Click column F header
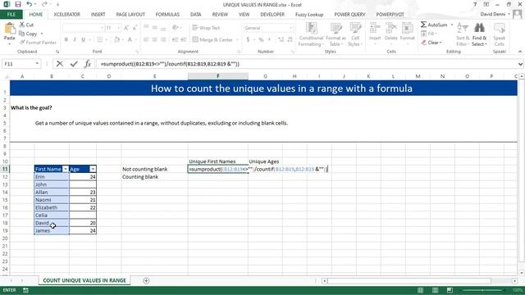Viewport: 525px width, 295px height. click(x=218, y=76)
